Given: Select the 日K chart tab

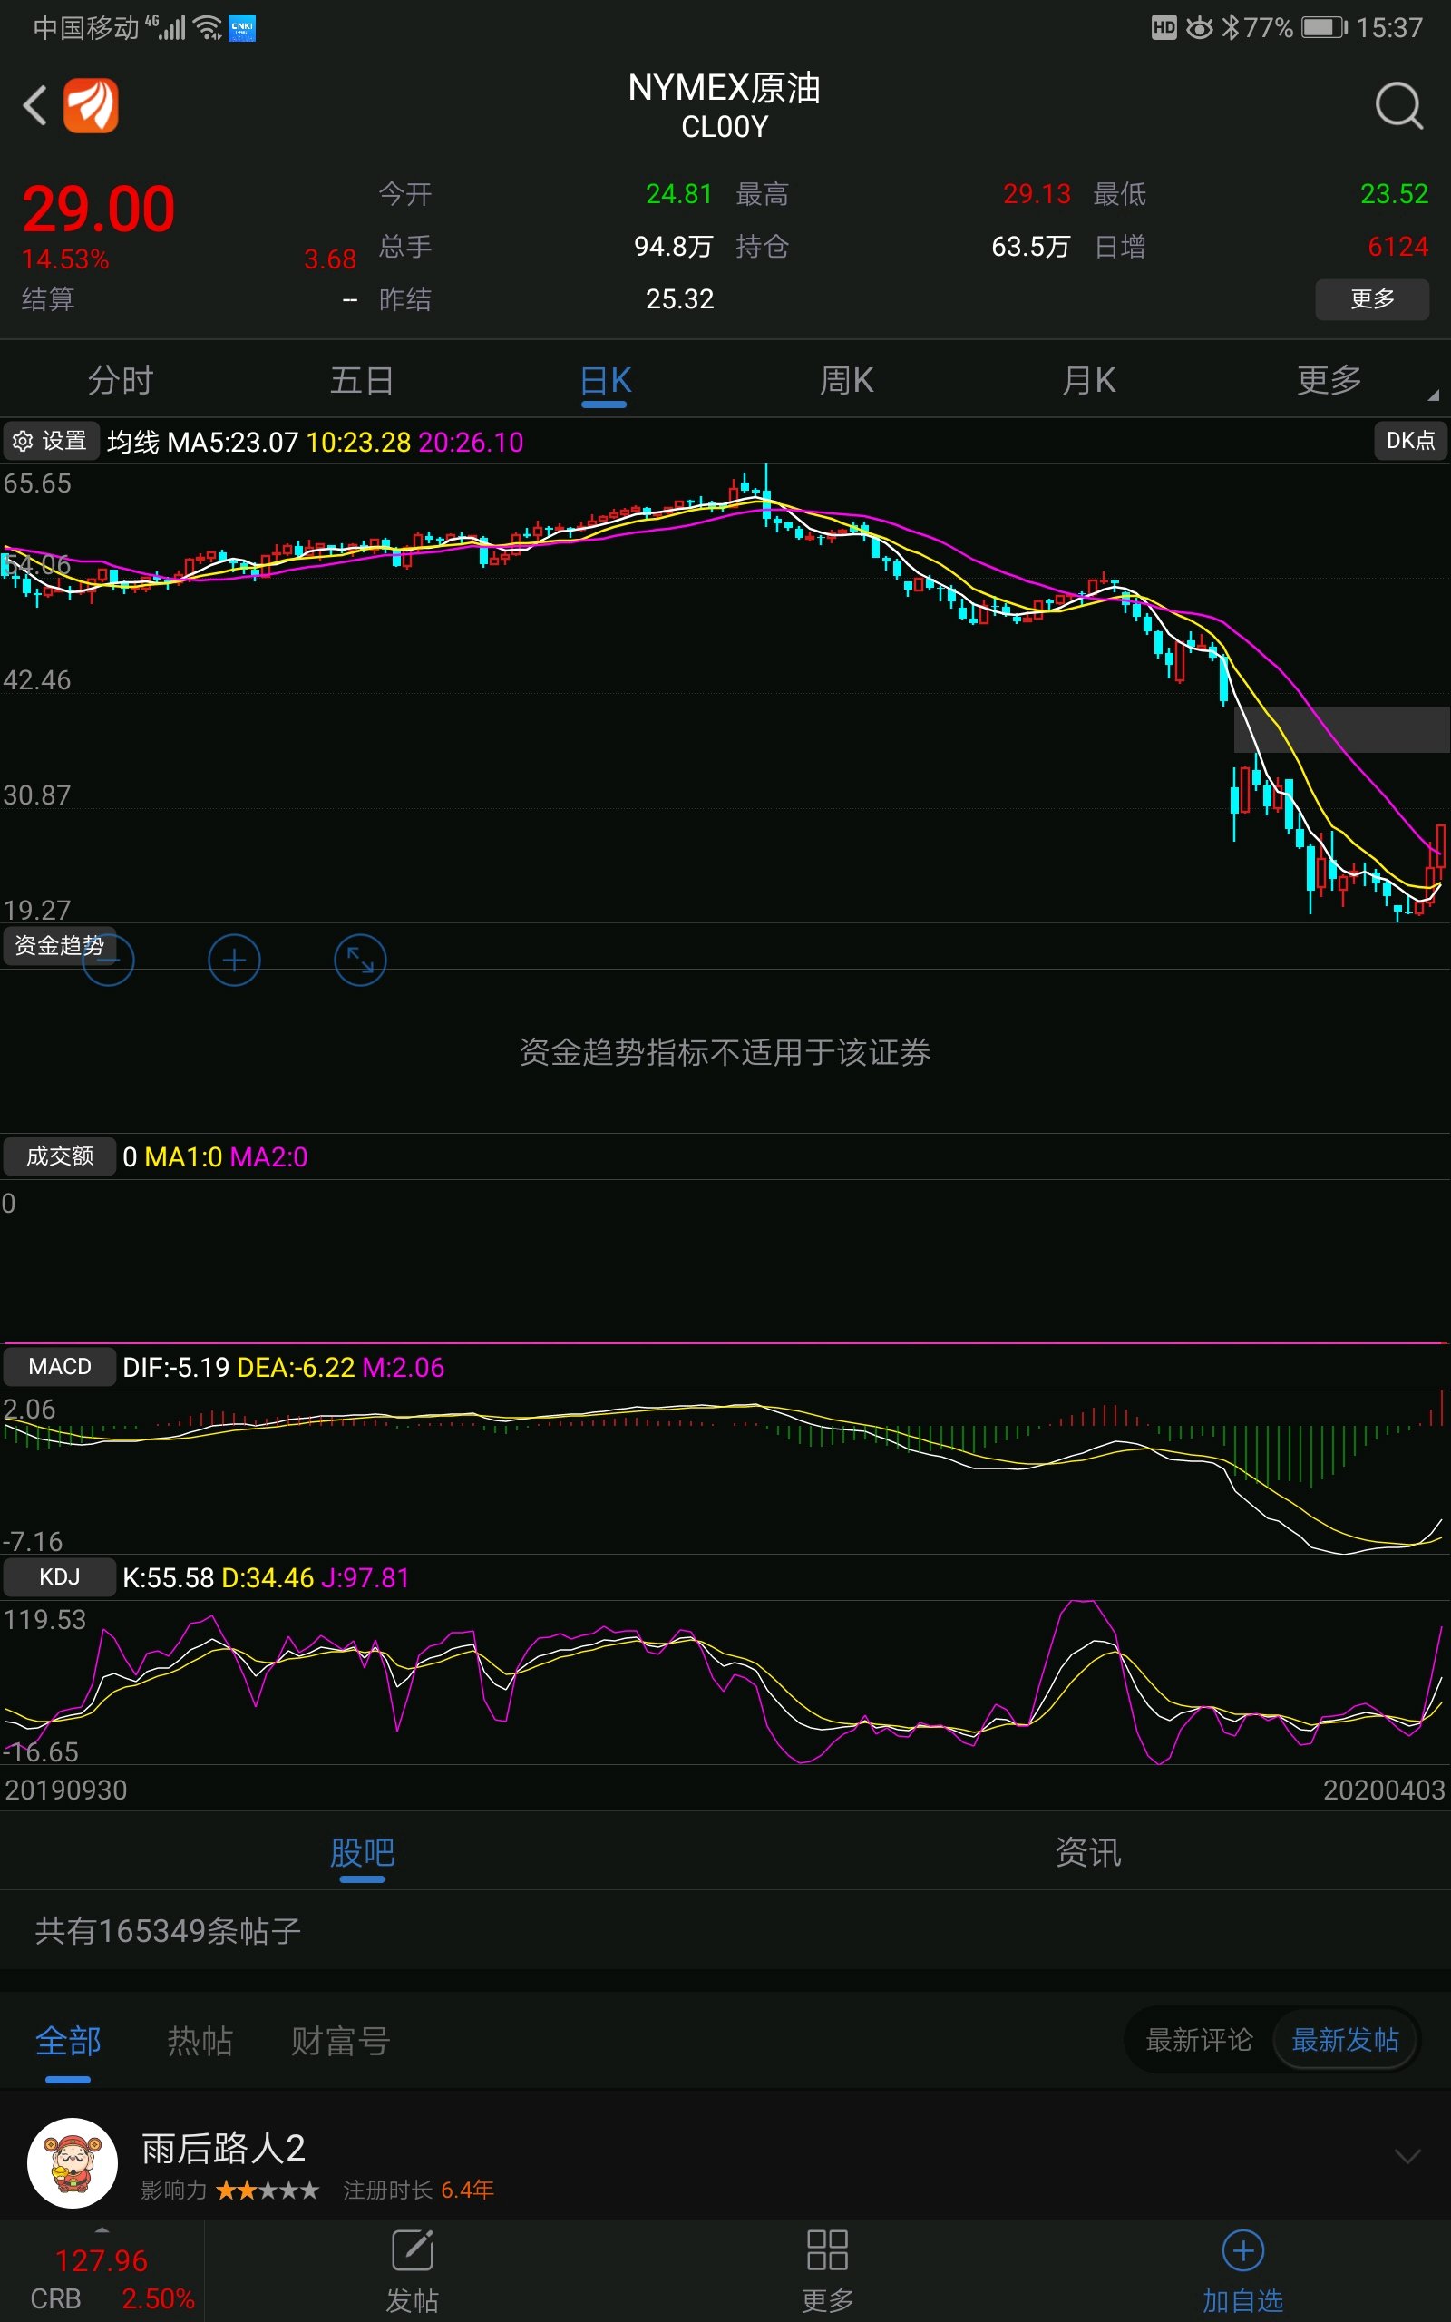Looking at the screenshot, I should point(605,381).
